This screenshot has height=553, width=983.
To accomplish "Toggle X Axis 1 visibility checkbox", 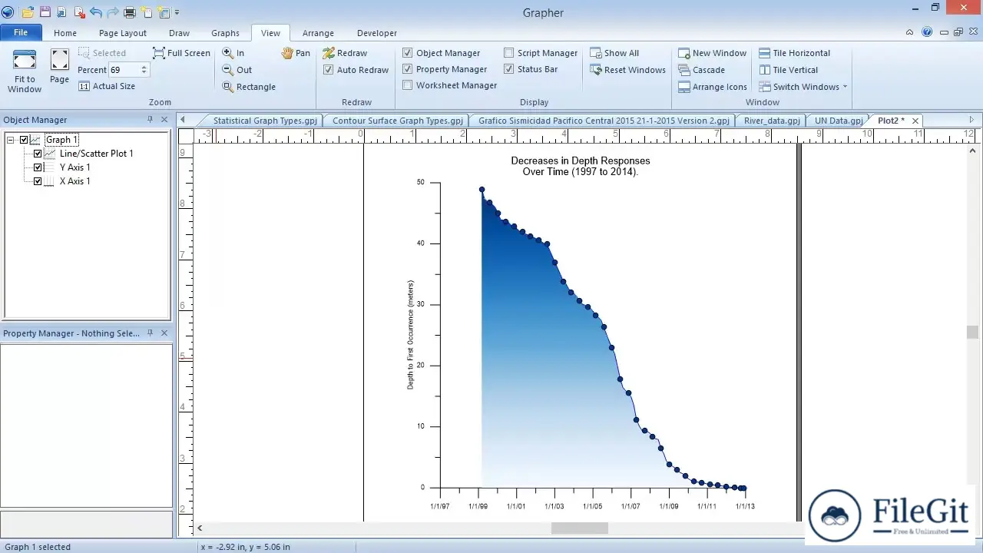I will (x=38, y=181).
